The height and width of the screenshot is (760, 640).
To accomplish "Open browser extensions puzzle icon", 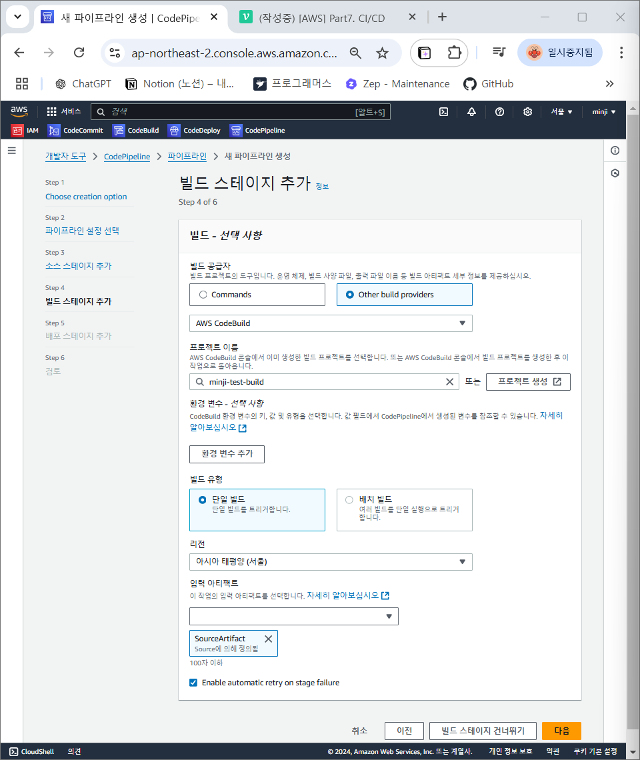I will tap(454, 53).
